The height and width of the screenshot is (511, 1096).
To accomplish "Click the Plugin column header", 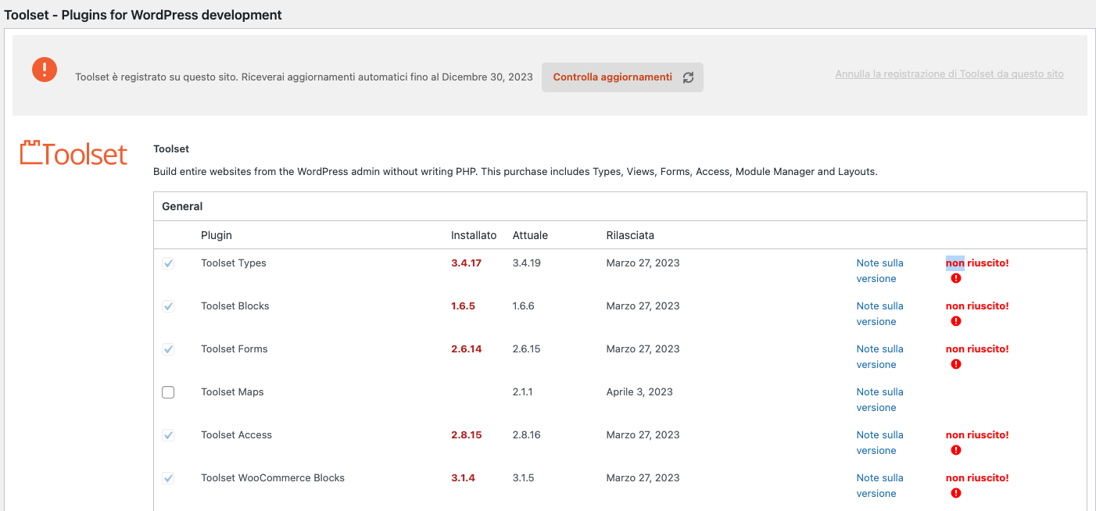I will [217, 235].
